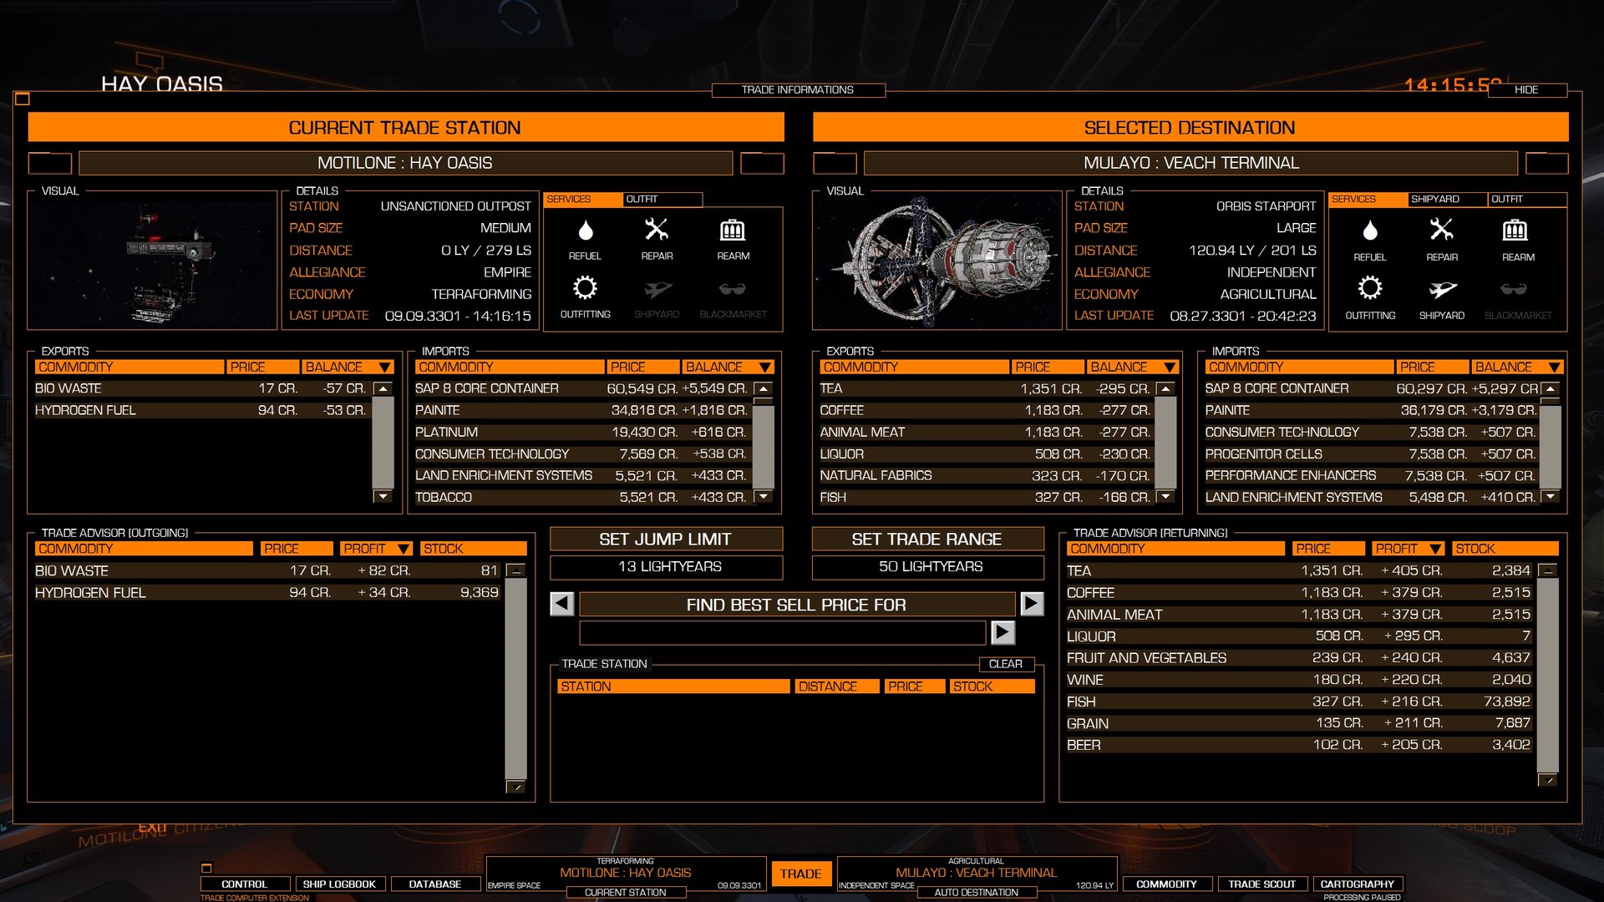The image size is (1604, 902).
Task: Click dimmed Shipyard icon for Hay Oasis
Action: pos(657,289)
